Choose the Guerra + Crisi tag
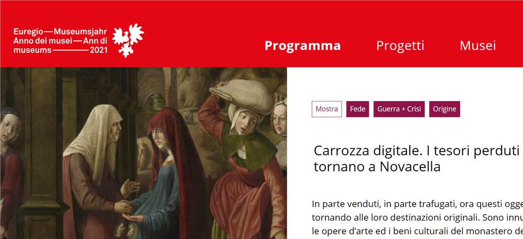This screenshot has height=239, width=523. pyautogui.click(x=399, y=109)
